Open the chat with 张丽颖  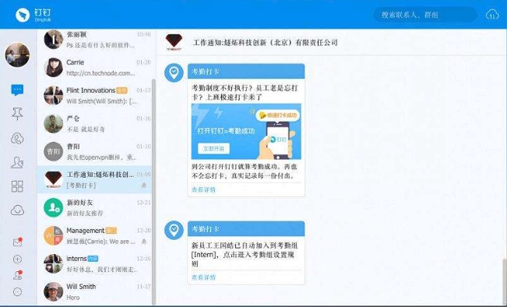pyautogui.click(x=95, y=40)
